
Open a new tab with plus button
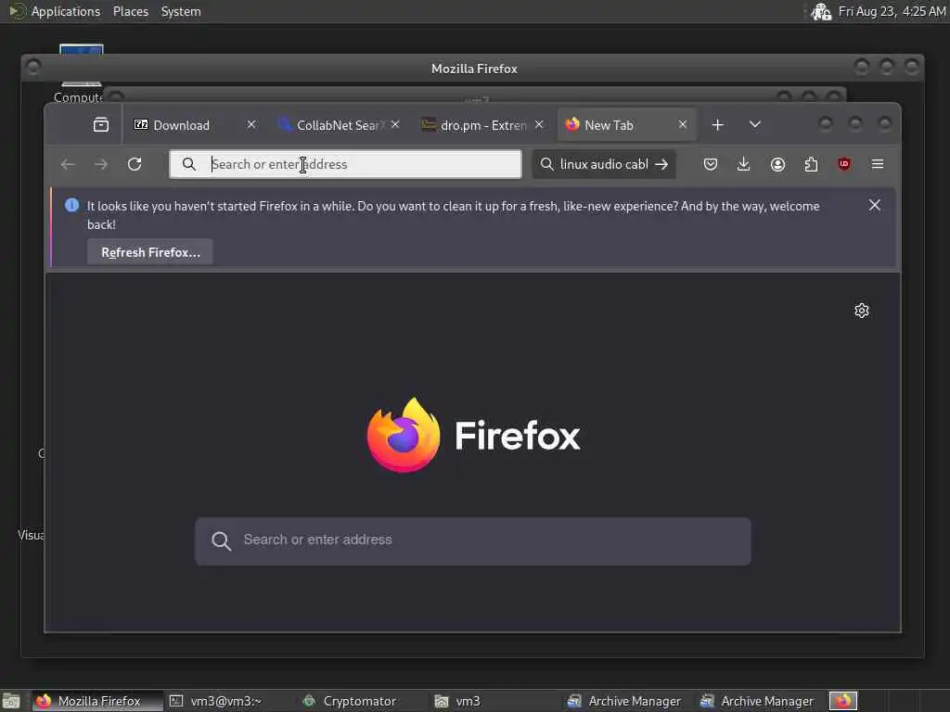718,125
